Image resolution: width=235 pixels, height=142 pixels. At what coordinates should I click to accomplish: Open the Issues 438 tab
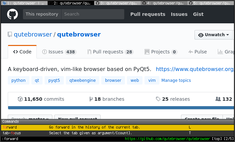[x=59, y=52]
